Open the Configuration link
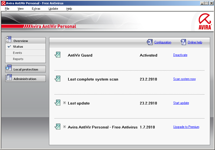This screenshot has width=215, height=150. [x=163, y=42]
